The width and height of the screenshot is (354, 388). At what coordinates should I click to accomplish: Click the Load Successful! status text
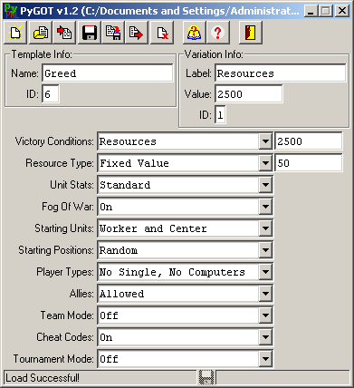tap(43, 378)
